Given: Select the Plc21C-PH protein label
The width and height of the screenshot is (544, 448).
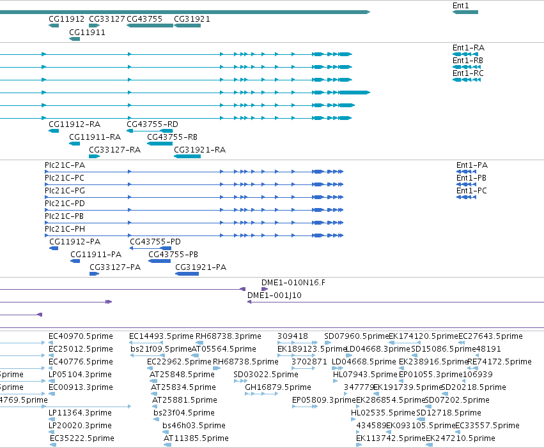Looking at the screenshot, I should (x=65, y=229).
